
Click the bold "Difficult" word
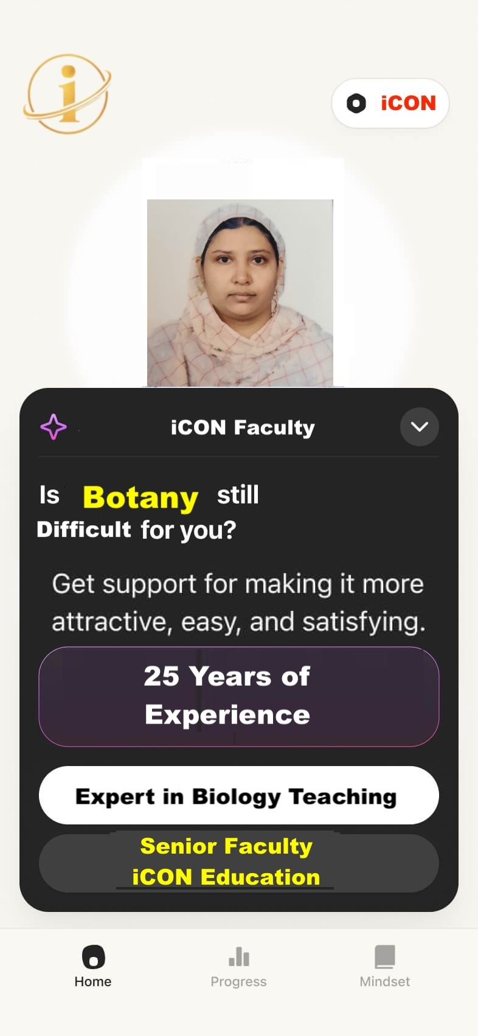click(x=84, y=530)
